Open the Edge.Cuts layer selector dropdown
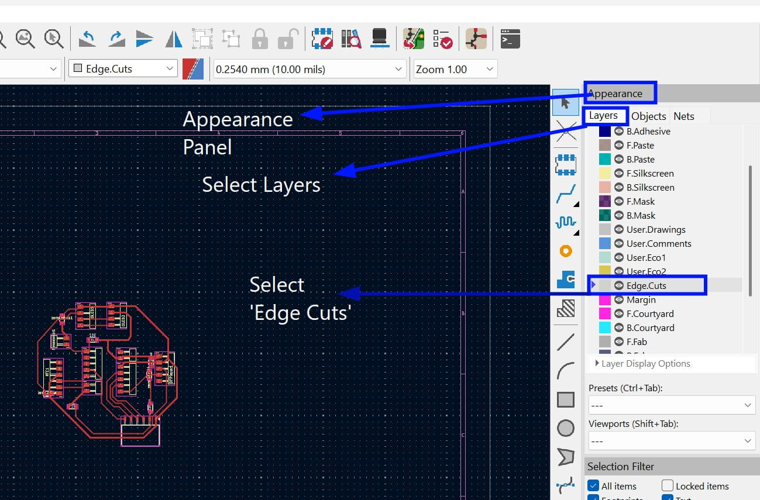 click(x=123, y=69)
